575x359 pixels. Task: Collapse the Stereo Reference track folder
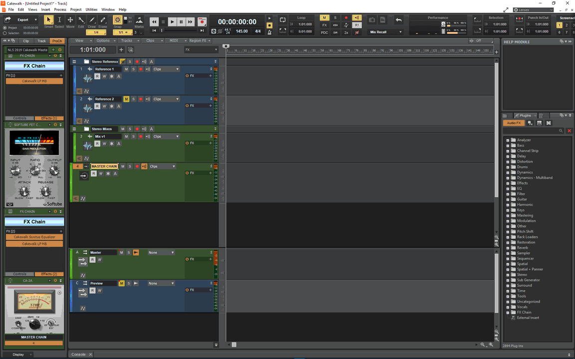click(74, 61)
